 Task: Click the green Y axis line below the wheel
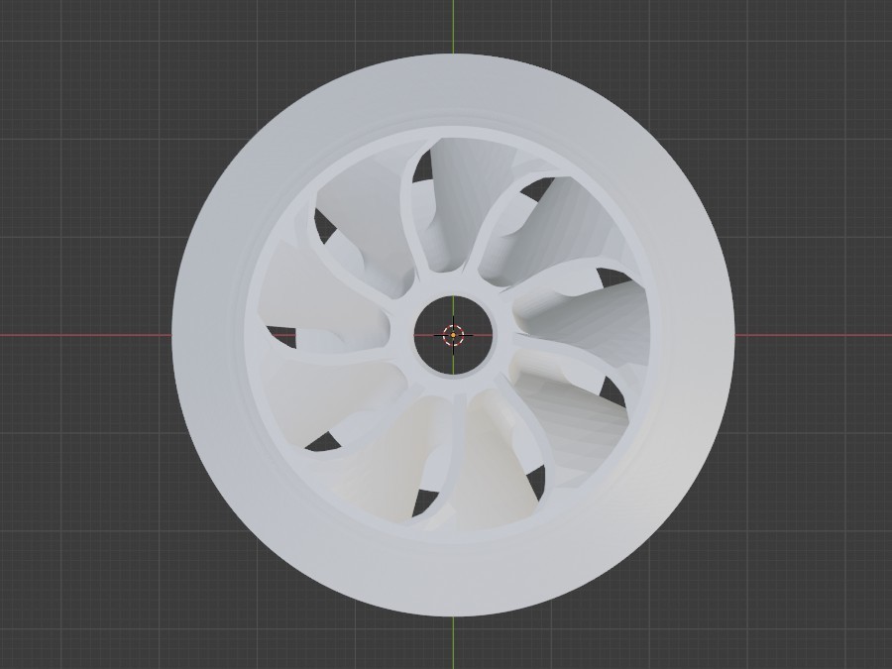(454, 644)
